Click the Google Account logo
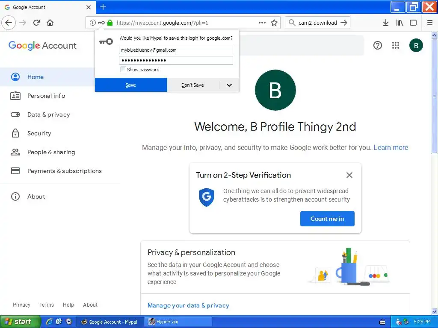 (x=42, y=45)
